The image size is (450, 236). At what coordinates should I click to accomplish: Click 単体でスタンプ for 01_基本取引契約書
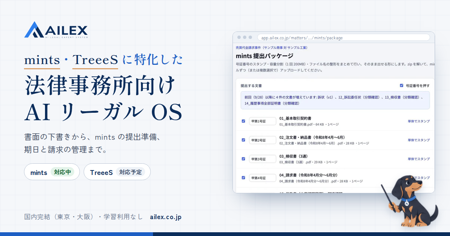point(418,121)
